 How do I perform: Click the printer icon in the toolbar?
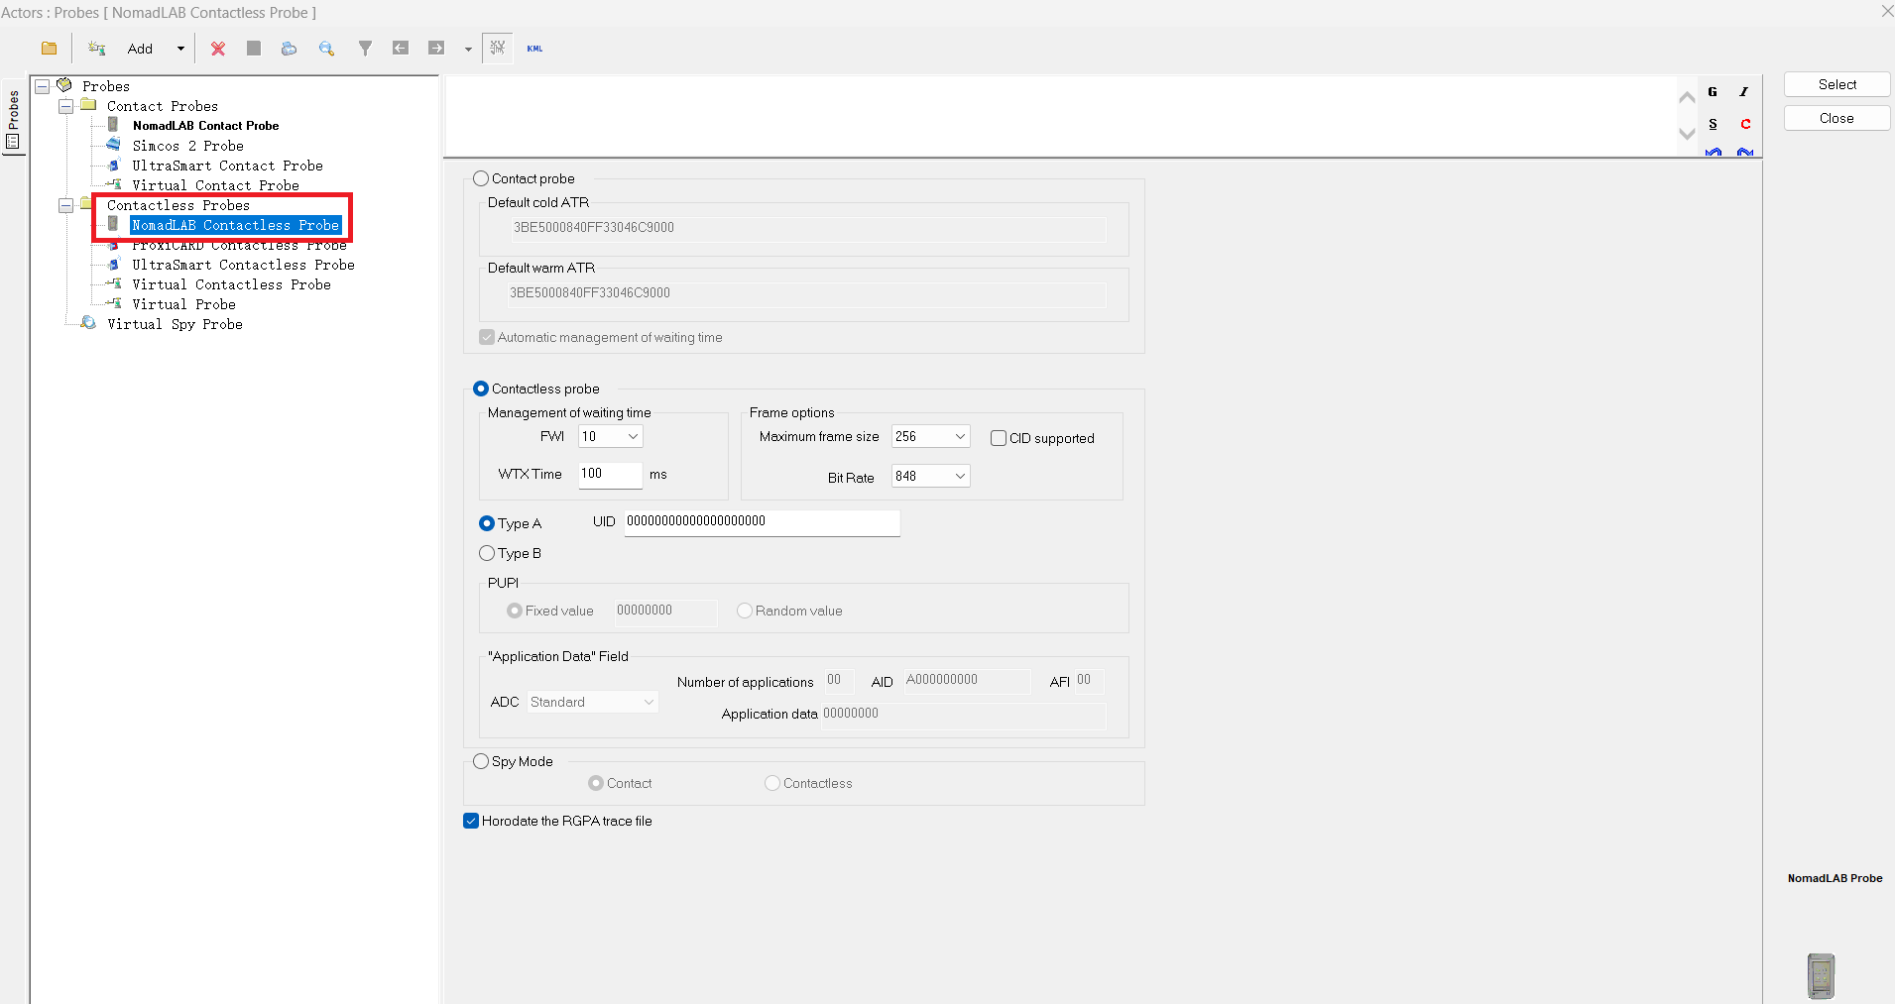[289, 49]
